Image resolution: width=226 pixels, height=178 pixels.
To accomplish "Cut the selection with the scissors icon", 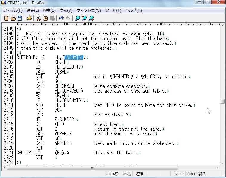I will (x=38, y=18).
